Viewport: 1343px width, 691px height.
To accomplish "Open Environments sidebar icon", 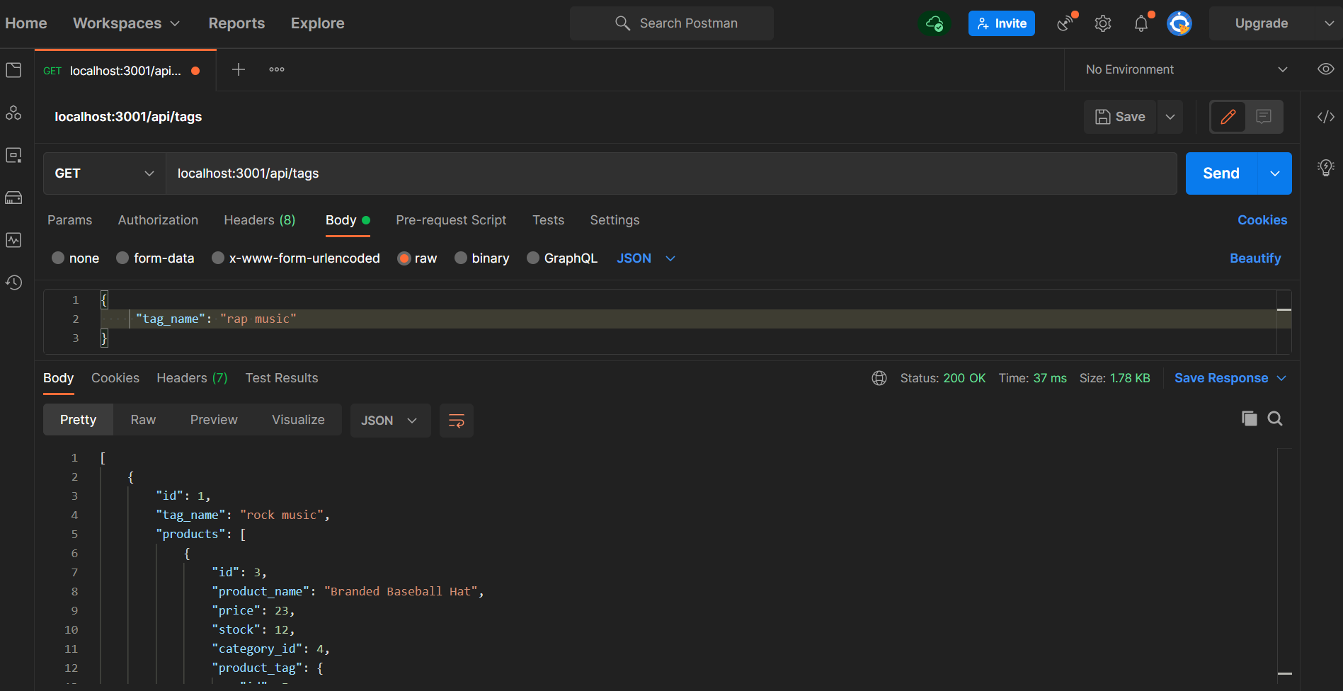I will tap(13, 155).
